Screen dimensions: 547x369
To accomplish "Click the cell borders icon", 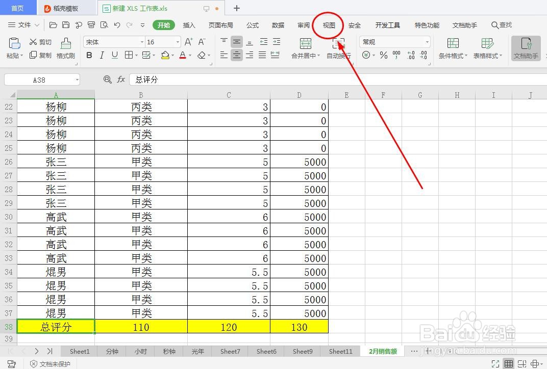I will tap(129, 55).
